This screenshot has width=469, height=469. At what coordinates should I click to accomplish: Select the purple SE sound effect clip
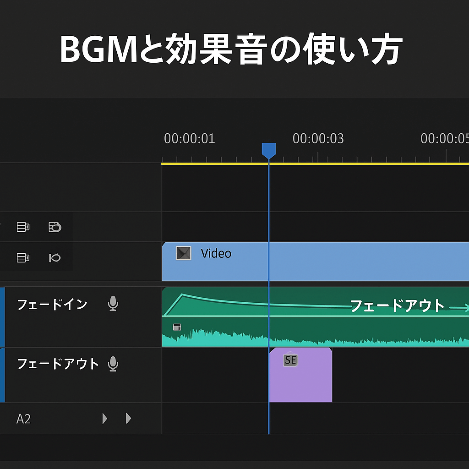(x=300, y=375)
